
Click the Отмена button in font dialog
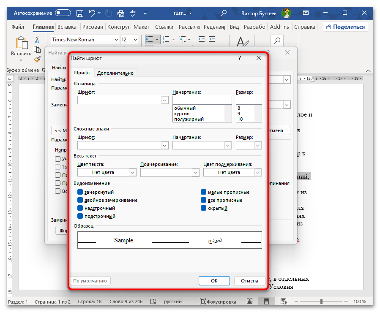249,281
